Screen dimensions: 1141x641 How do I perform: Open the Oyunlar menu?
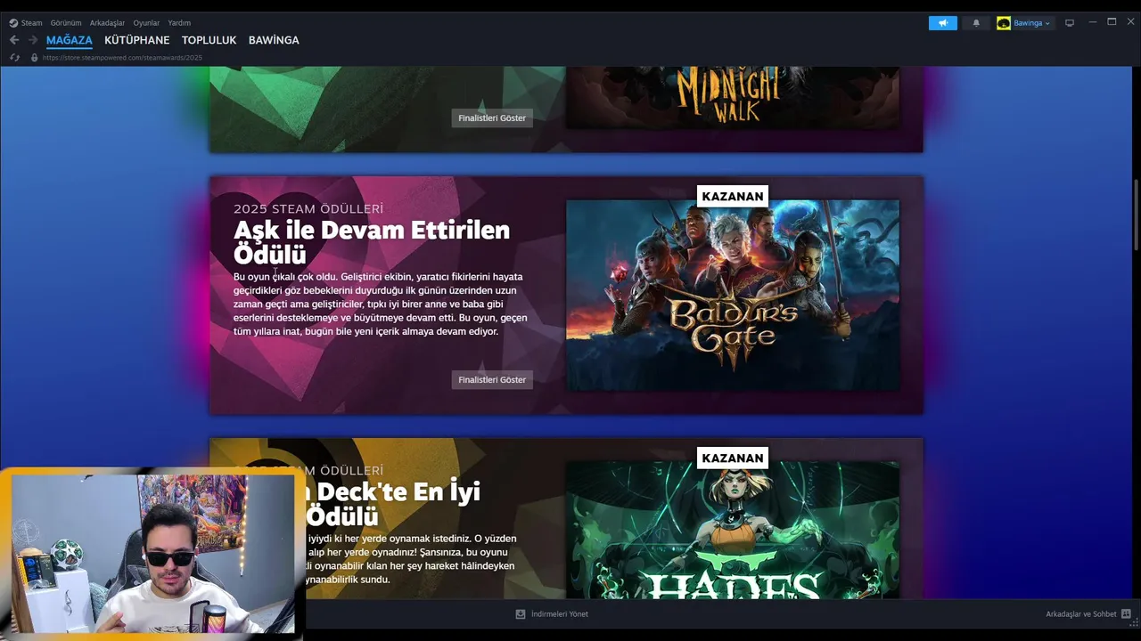pyautogui.click(x=146, y=22)
